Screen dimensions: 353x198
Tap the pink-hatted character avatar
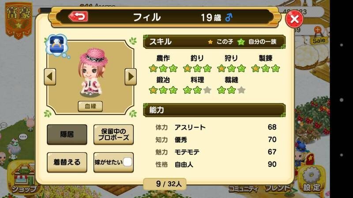pyautogui.click(x=92, y=72)
